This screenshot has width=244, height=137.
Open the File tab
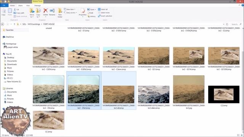tap(4, 5)
